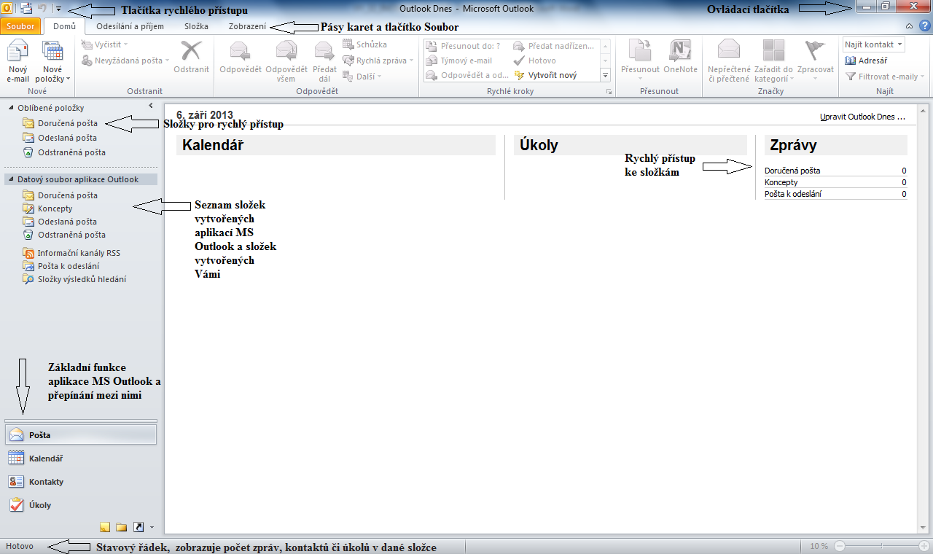Click the Zpracovat flag icon
This screenshot has width=933, height=554.
pos(815,61)
